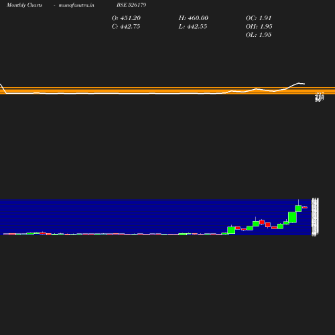Click the 'OH: 1.95' value
Screen dimensions: 335x335
click(259, 27)
